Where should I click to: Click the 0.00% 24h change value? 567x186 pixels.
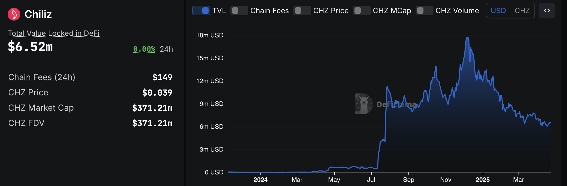coord(144,49)
